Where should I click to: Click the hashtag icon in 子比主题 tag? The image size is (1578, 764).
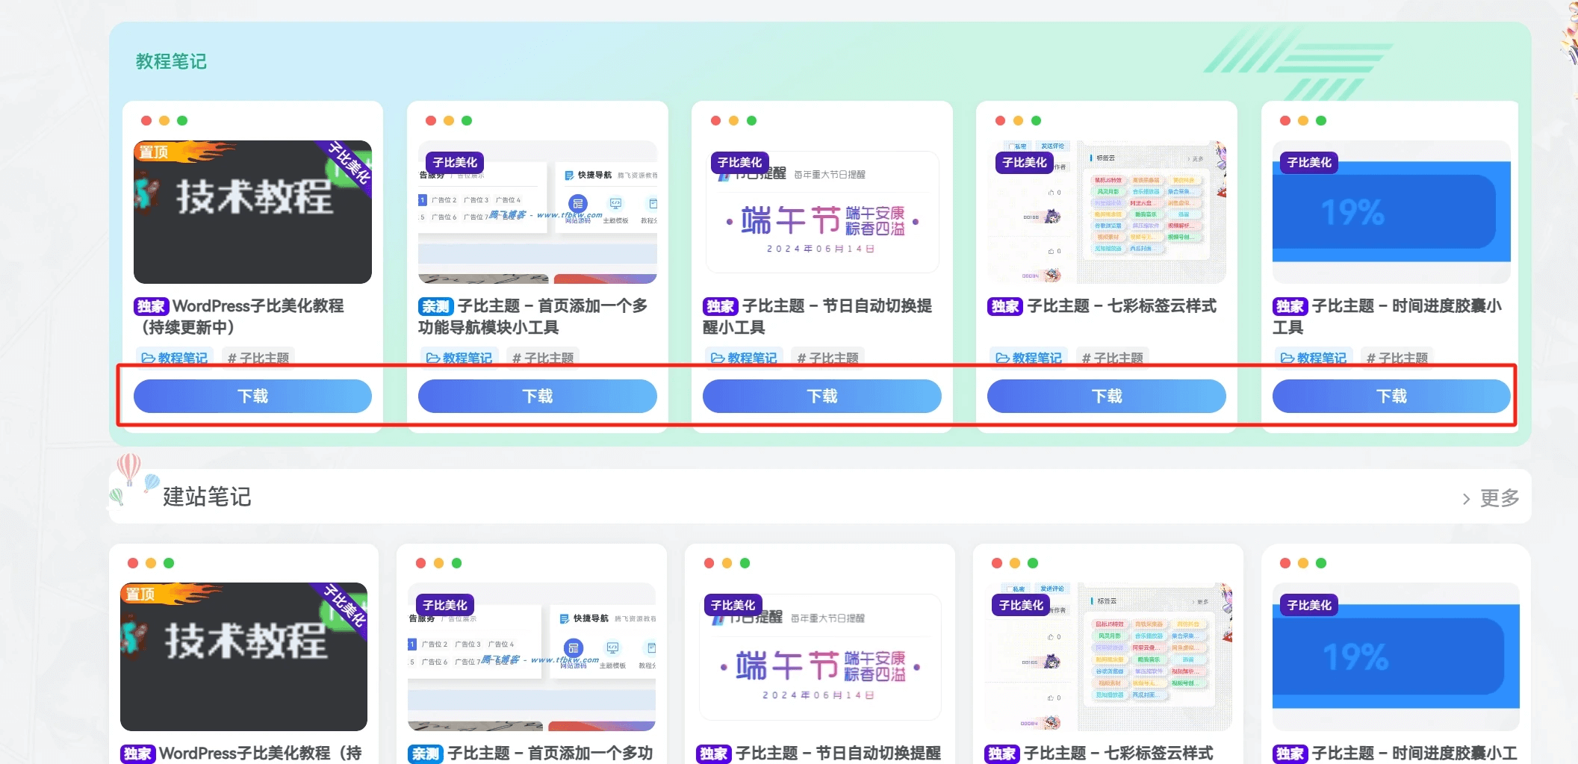coord(232,358)
